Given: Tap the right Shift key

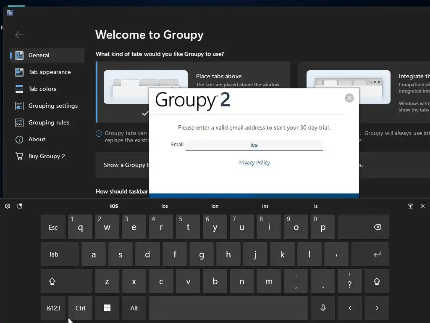Looking at the screenshot, I should coord(377,281).
